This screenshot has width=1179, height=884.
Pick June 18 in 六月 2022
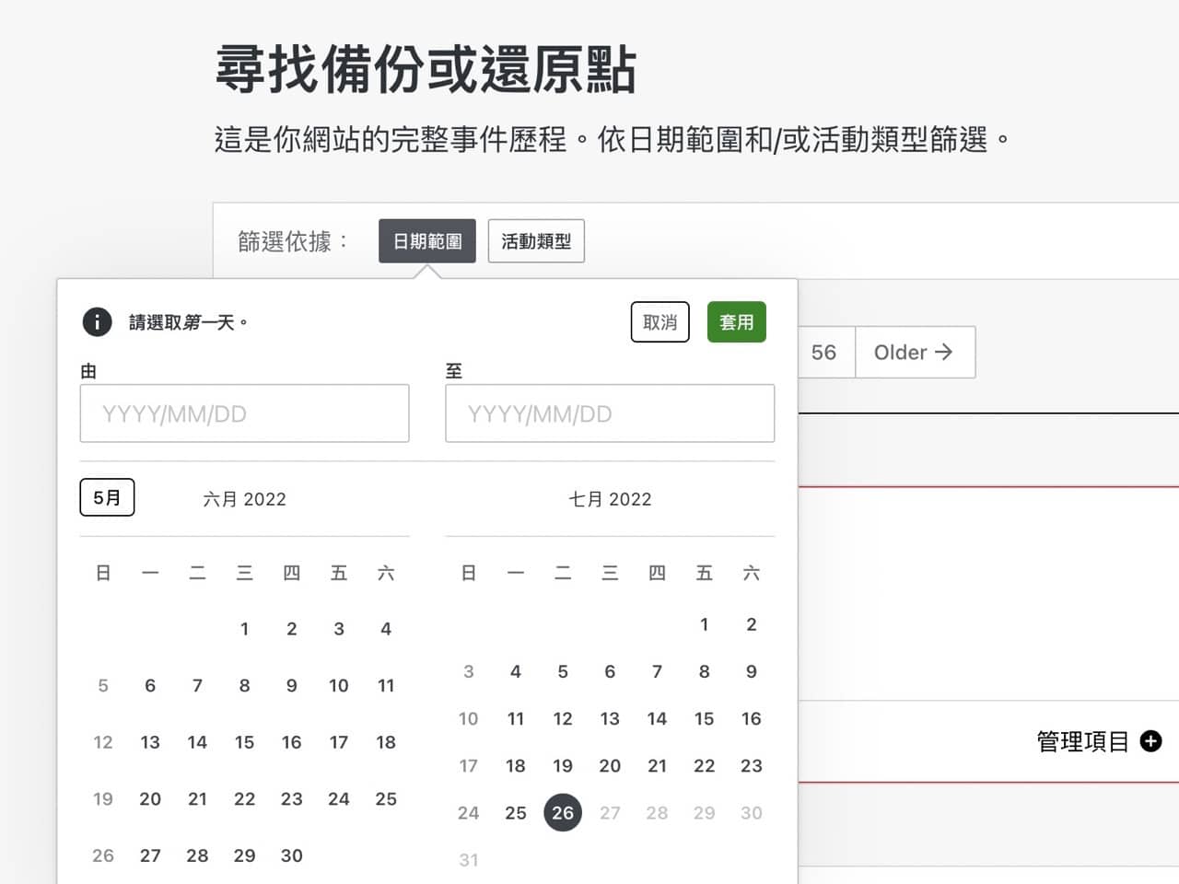tap(386, 742)
